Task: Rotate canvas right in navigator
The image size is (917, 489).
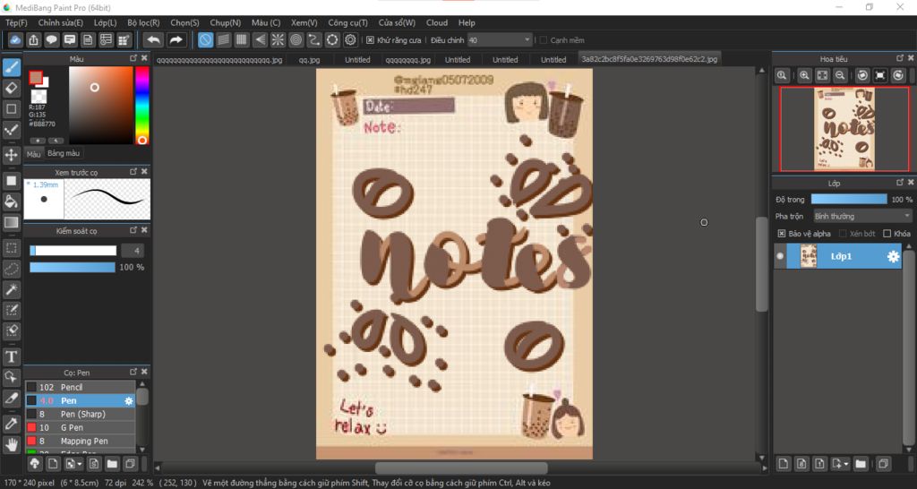Action: pos(898,75)
